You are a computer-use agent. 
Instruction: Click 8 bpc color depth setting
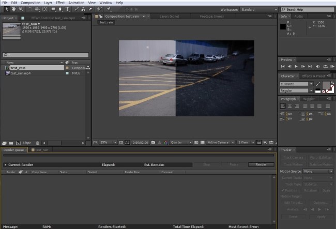pos(27,143)
